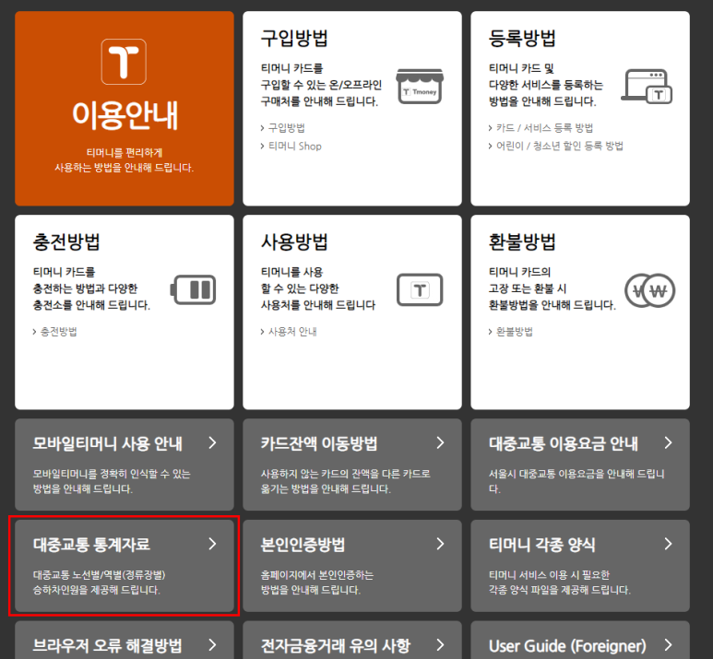Viewport: 713px width, 659px height.
Task: Click description under 카드잔액 이동방법
Action: pos(346,481)
